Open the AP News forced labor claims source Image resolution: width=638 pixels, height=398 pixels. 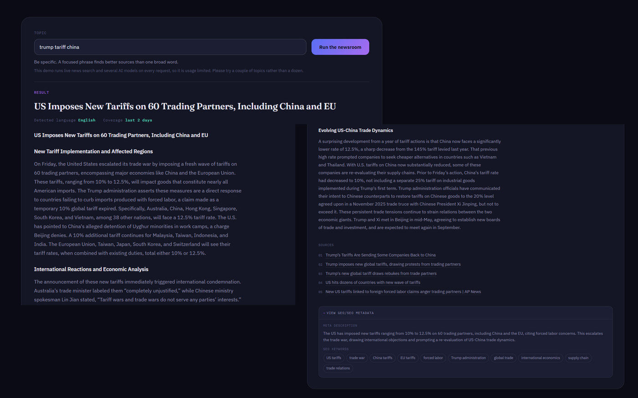pos(403,292)
